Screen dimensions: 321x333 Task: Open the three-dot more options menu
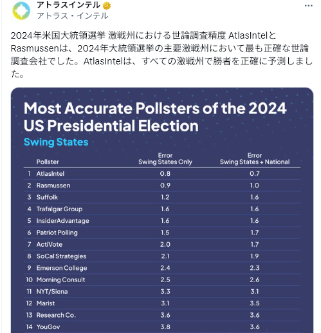click(x=308, y=6)
